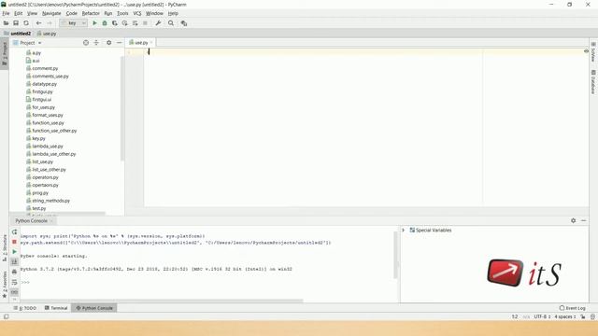This screenshot has width=598, height=336.
Task: Close the use.py editor tab
Action: pos(151,43)
